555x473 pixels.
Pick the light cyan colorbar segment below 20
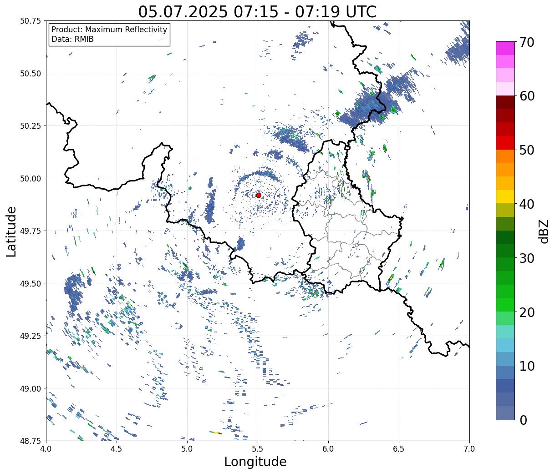click(505, 332)
